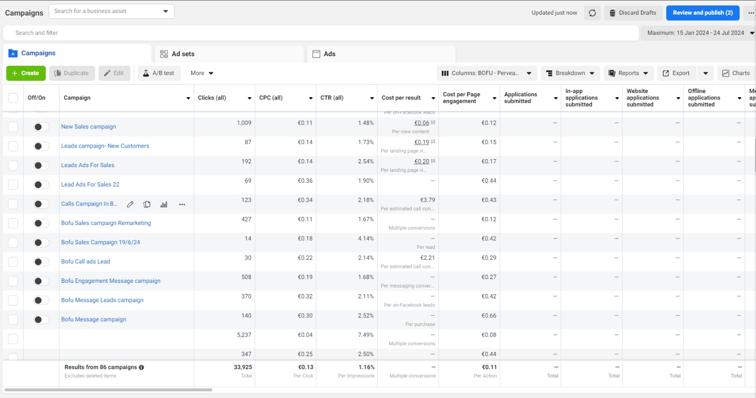Click the Edit toolbar button
Image resolution: width=756 pixels, height=398 pixels.
114,73
